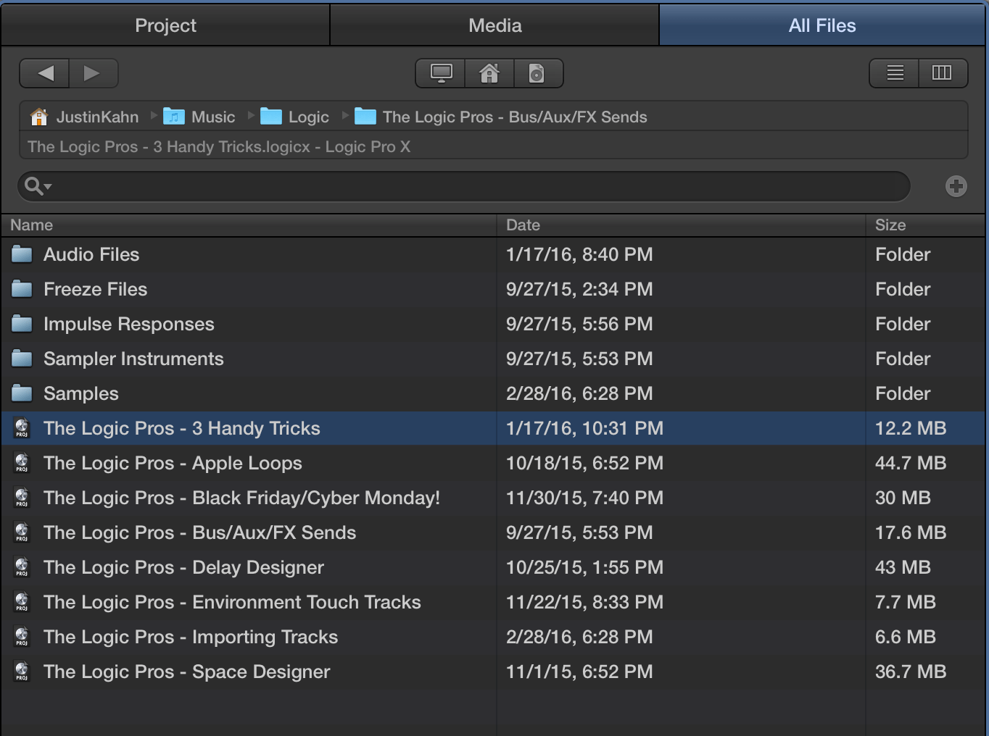Sort files by the Date column
The height and width of the screenshot is (736, 989).
(523, 225)
